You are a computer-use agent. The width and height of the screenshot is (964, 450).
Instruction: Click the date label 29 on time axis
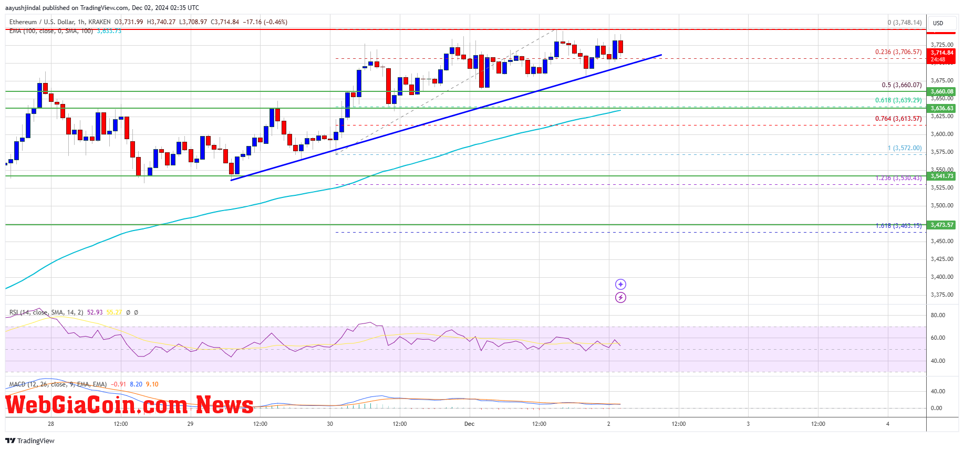point(190,424)
